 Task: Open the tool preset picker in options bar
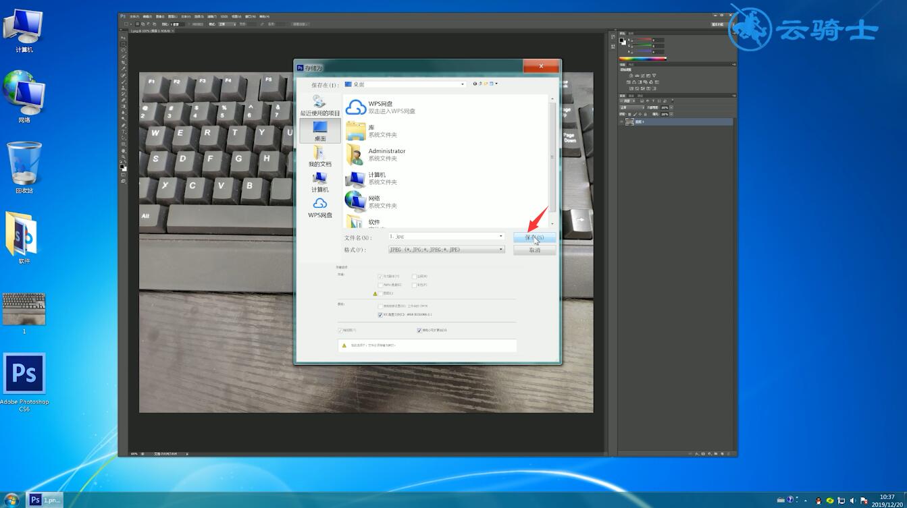coord(127,24)
